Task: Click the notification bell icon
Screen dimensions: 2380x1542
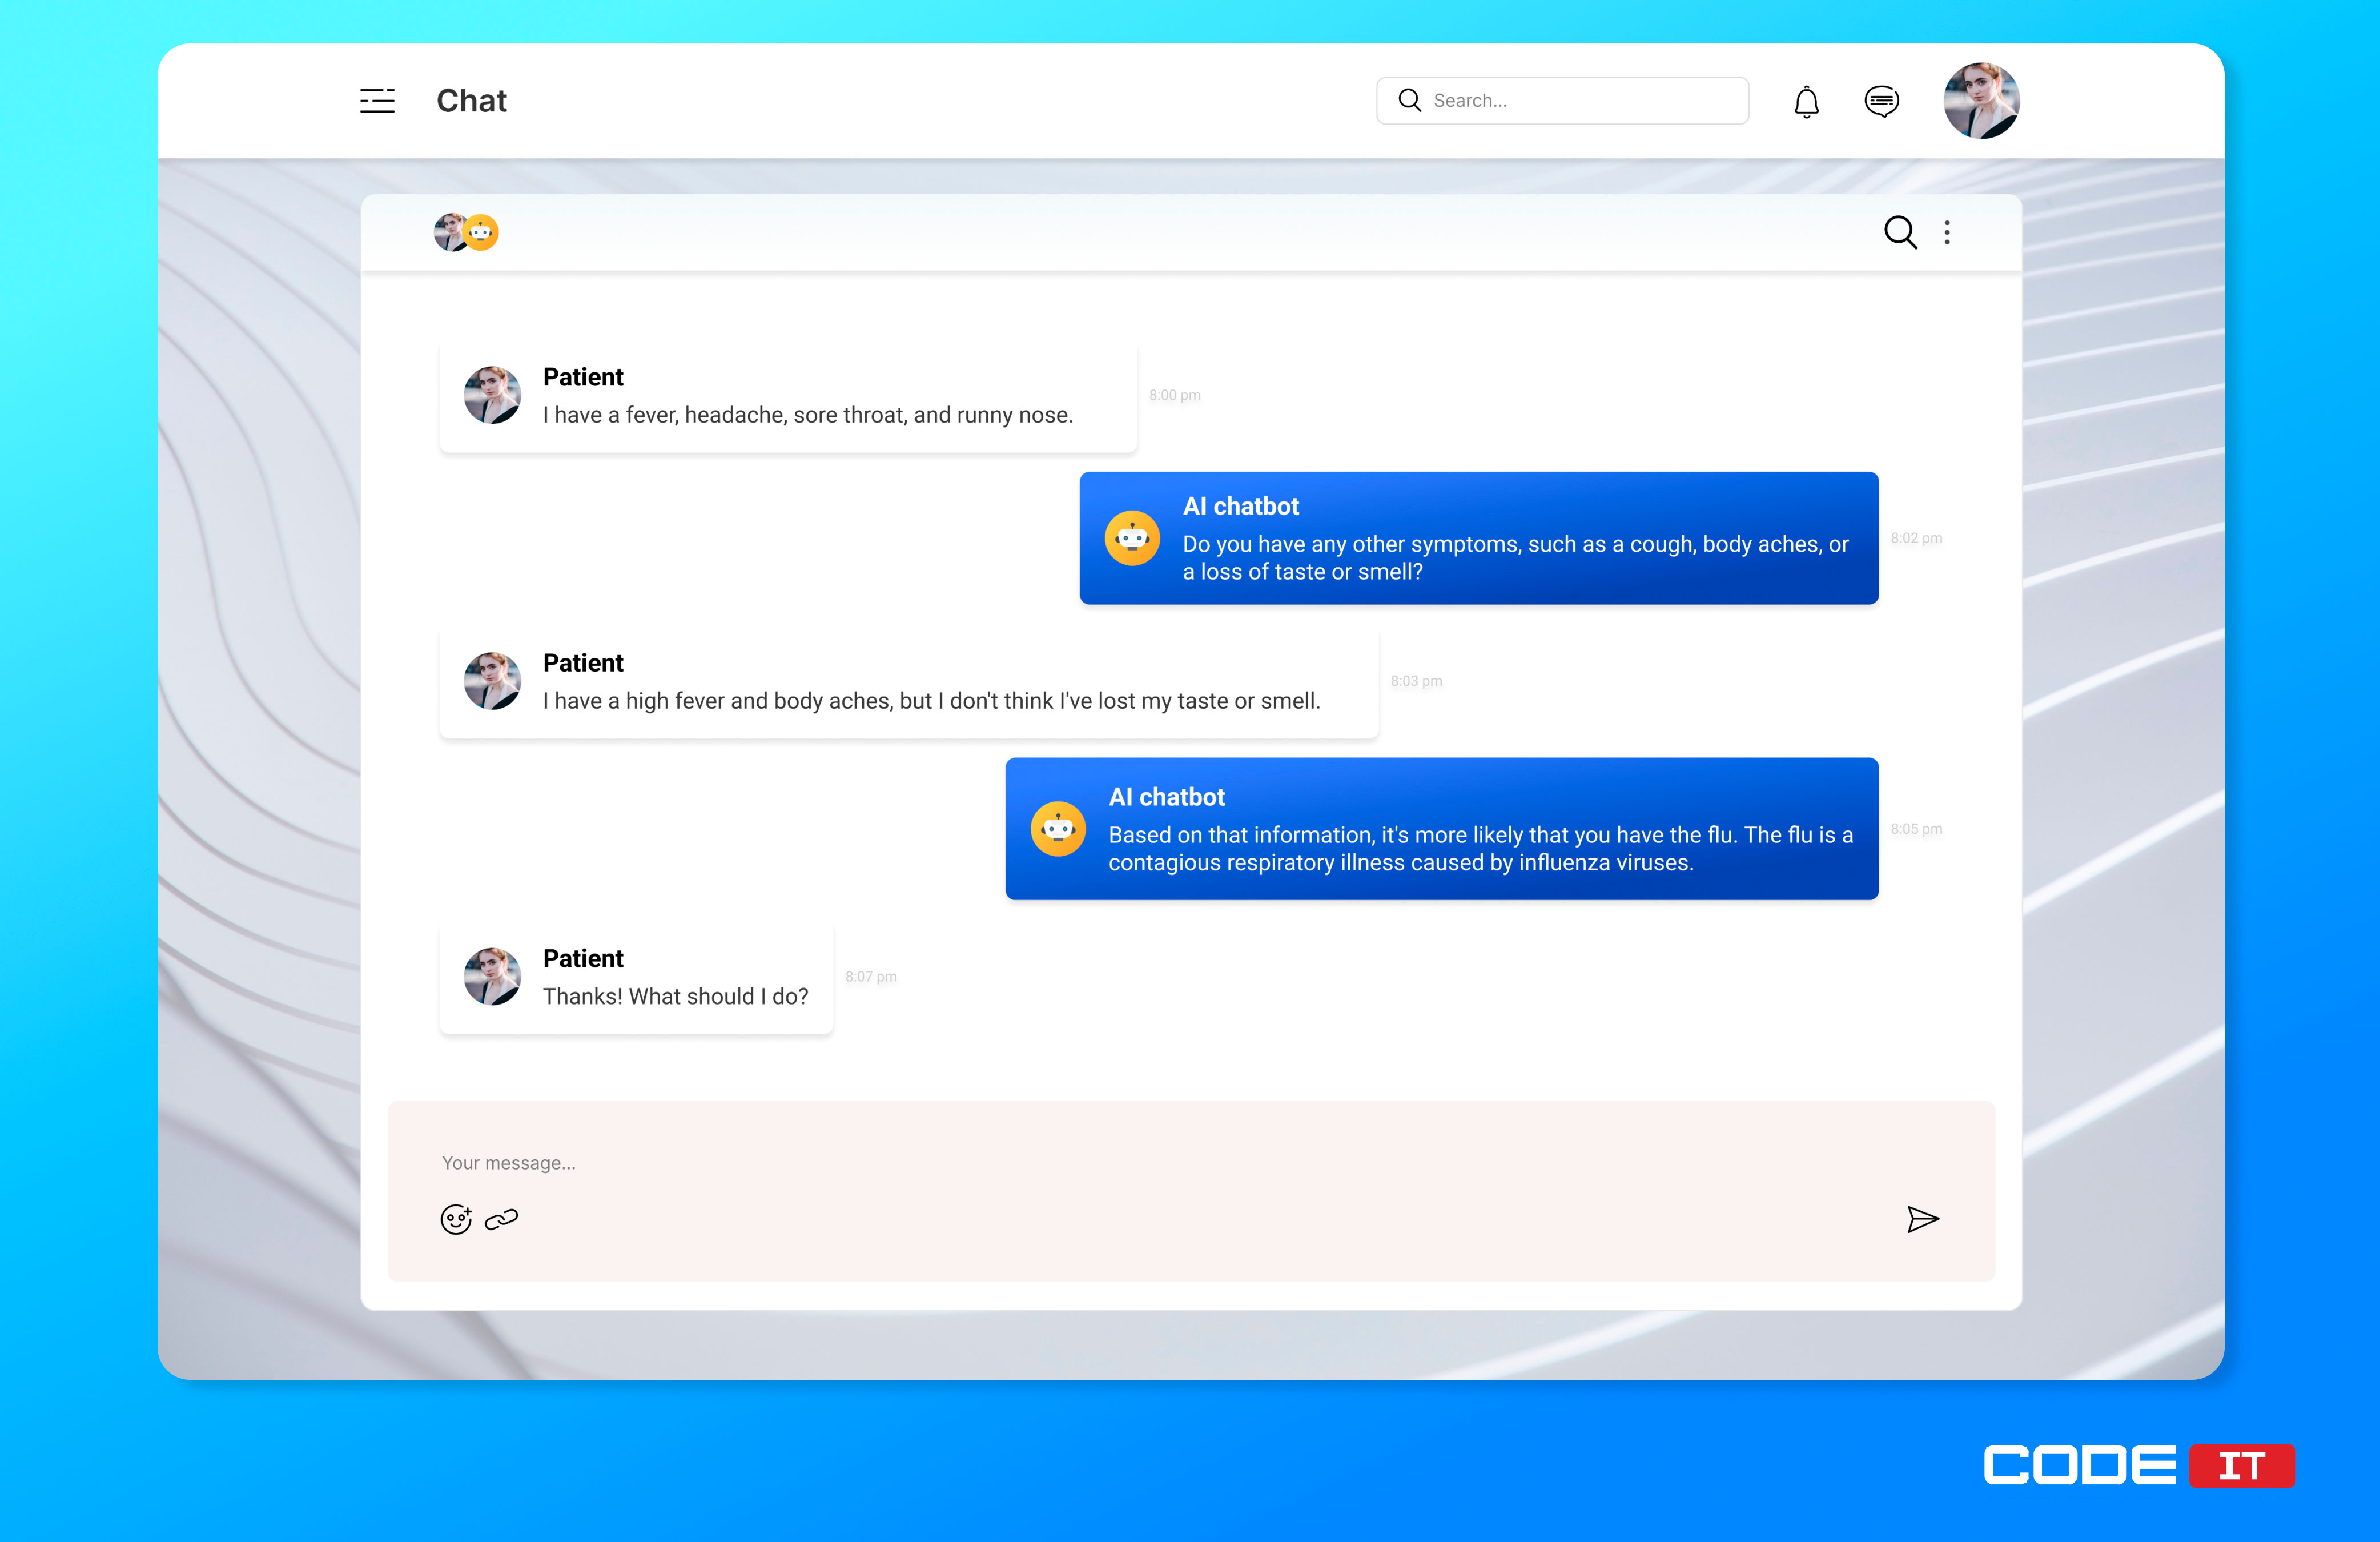Action: (1806, 102)
